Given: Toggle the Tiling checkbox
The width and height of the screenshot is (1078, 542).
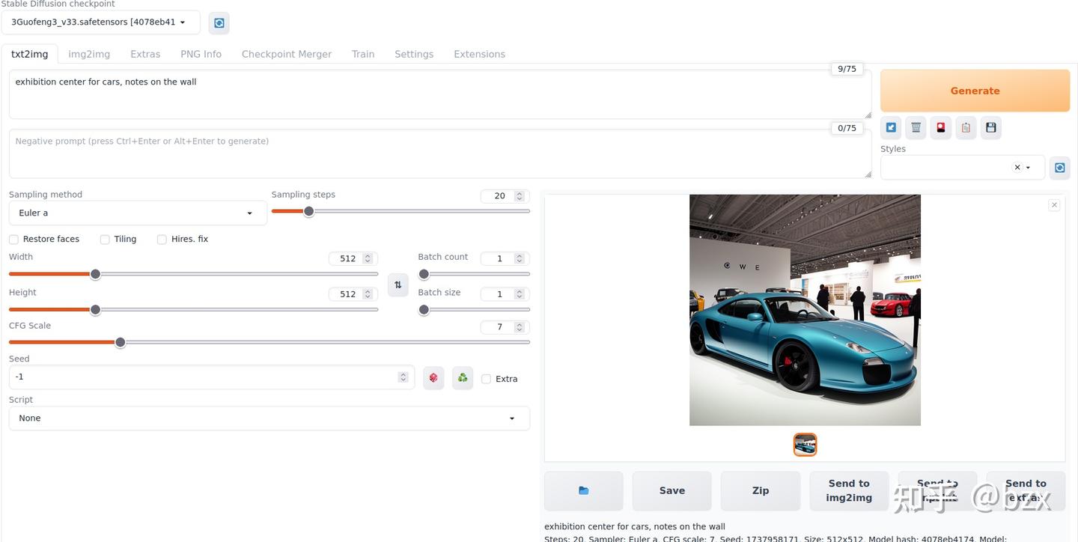Looking at the screenshot, I should click(105, 240).
